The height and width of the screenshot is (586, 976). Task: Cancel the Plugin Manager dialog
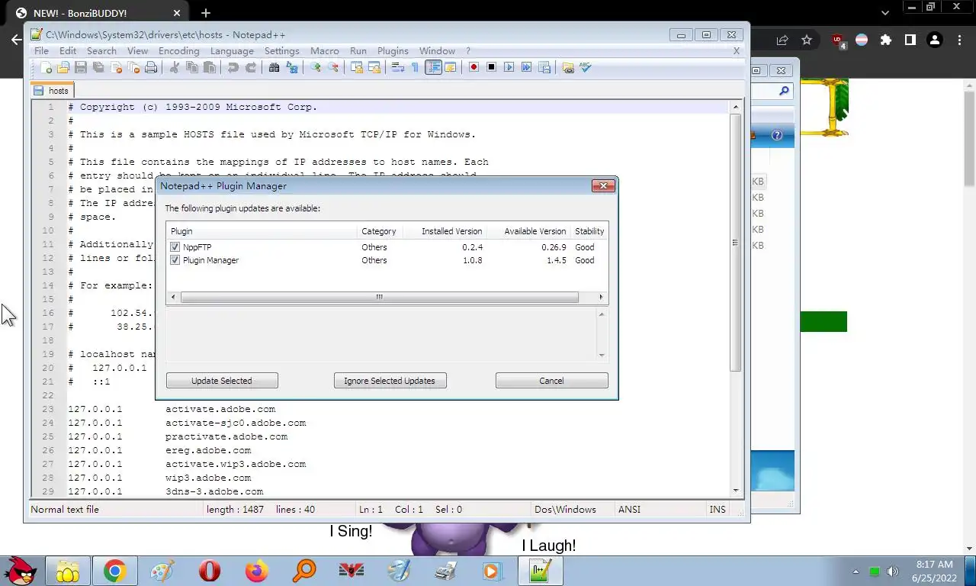pos(551,381)
